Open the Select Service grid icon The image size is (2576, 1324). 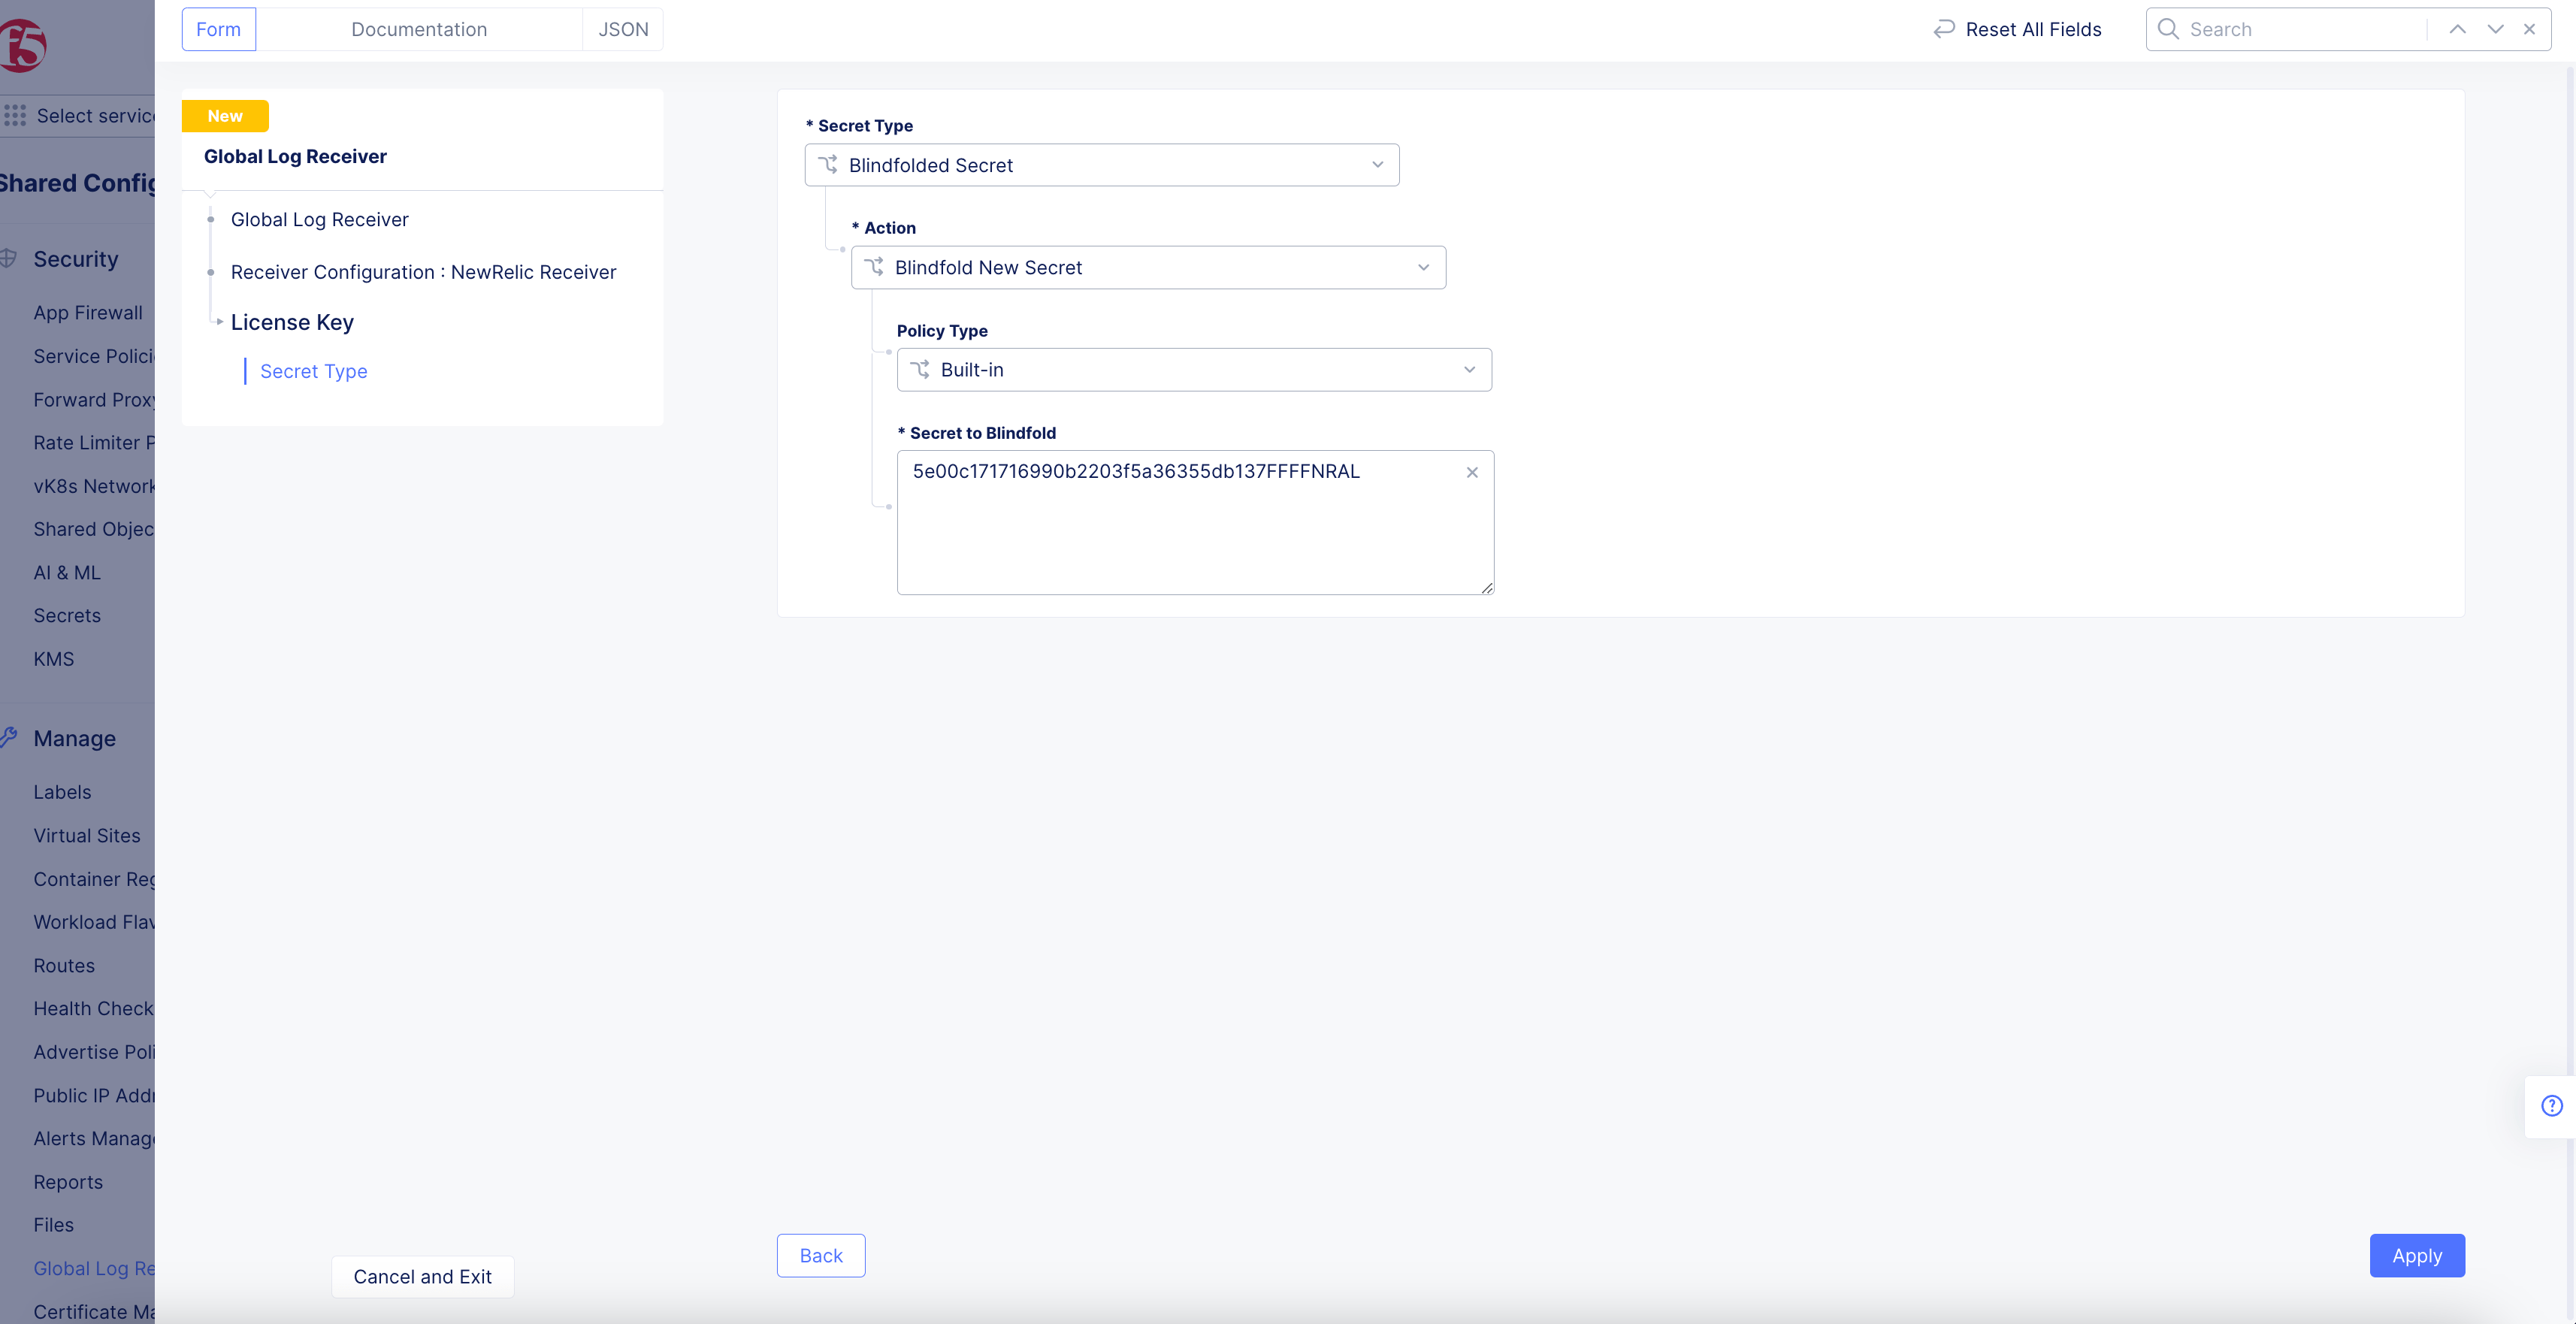coord(15,115)
